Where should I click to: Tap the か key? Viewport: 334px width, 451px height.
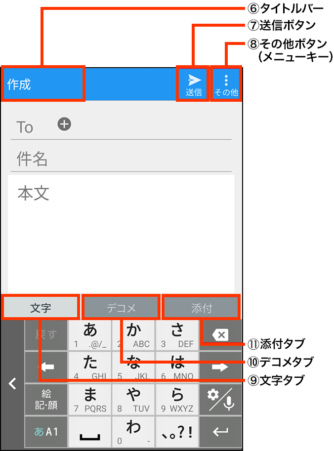133,335
